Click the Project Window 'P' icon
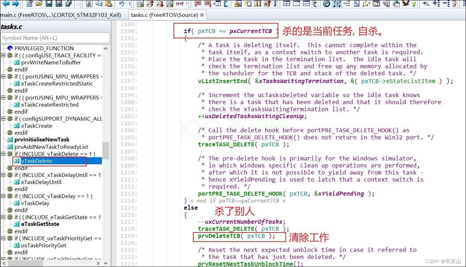This screenshot has height=267, width=466. (x=327, y=4)
